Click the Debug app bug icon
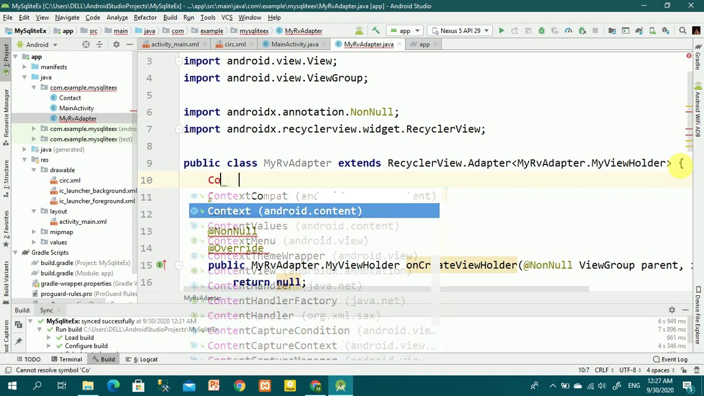The image size is (704, 396). coord(541,31)
